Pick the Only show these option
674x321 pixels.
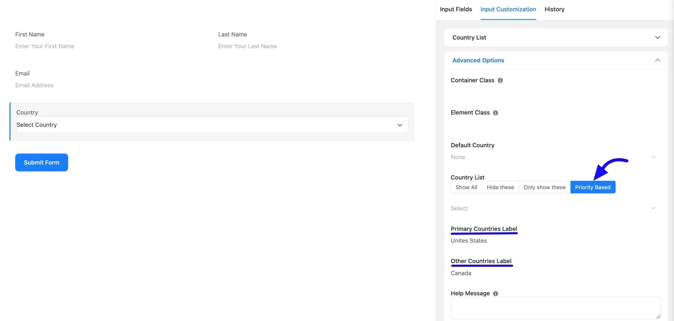pyautogui.click(x=544, y=187)
